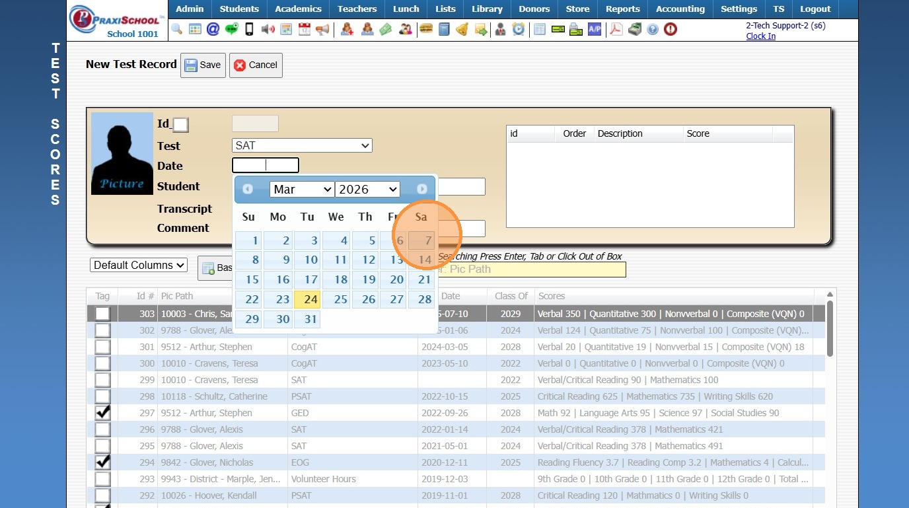Open the alarm clock icon
Image resolution: width=909 pixels, height=508 pixels.
point(519,29)
